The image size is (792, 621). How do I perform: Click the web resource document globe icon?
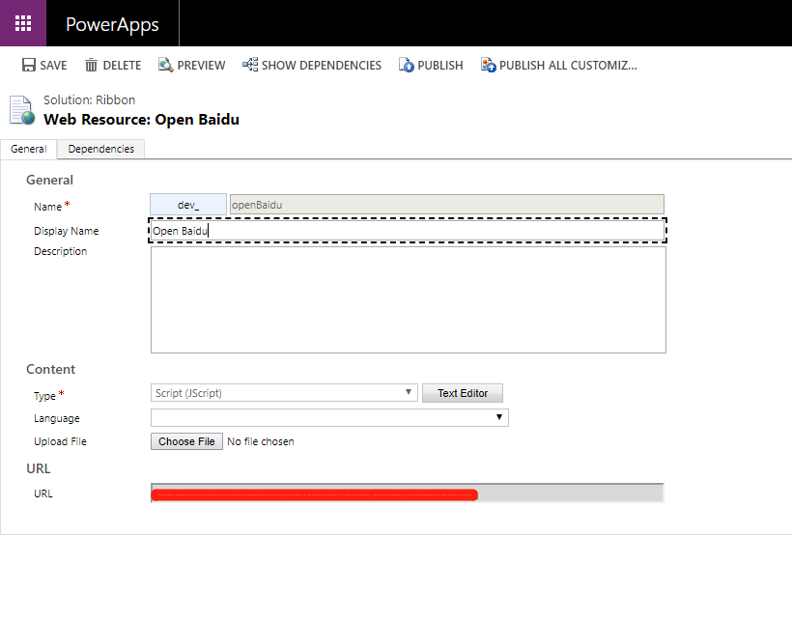coord(22,110)
